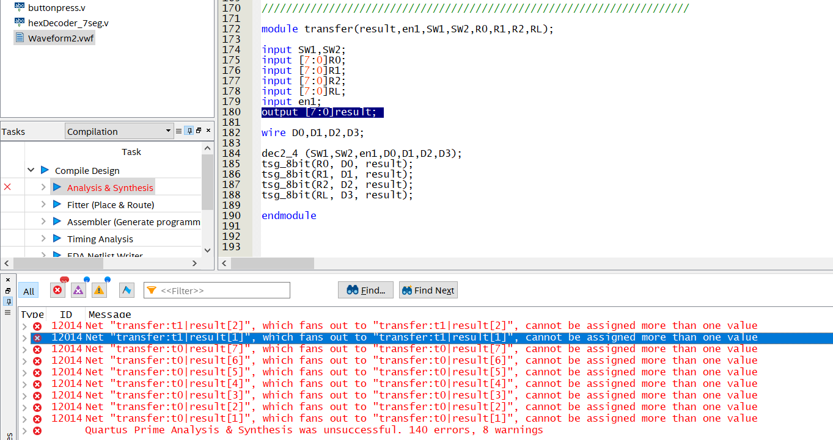The width and height of the screenshot is (833, 440).
Task: Run Compile Design via its play icon
Action: (45, 171)
